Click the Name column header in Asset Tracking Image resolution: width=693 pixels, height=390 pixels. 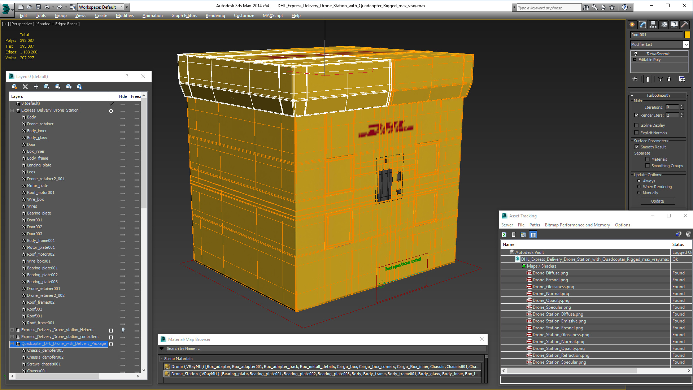coord(585,244)
